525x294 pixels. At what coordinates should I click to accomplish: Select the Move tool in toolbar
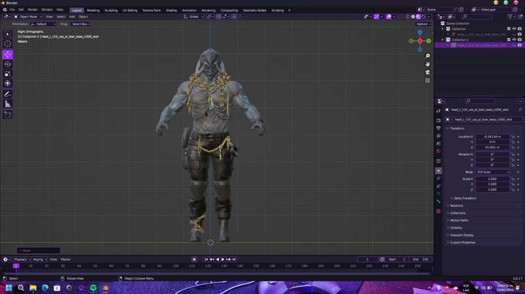(x=8, y=54)
